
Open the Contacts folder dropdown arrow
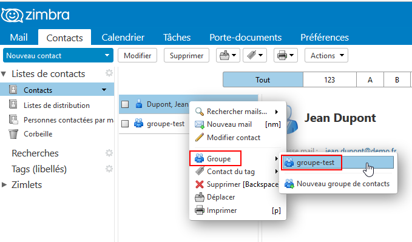[104, 90]
